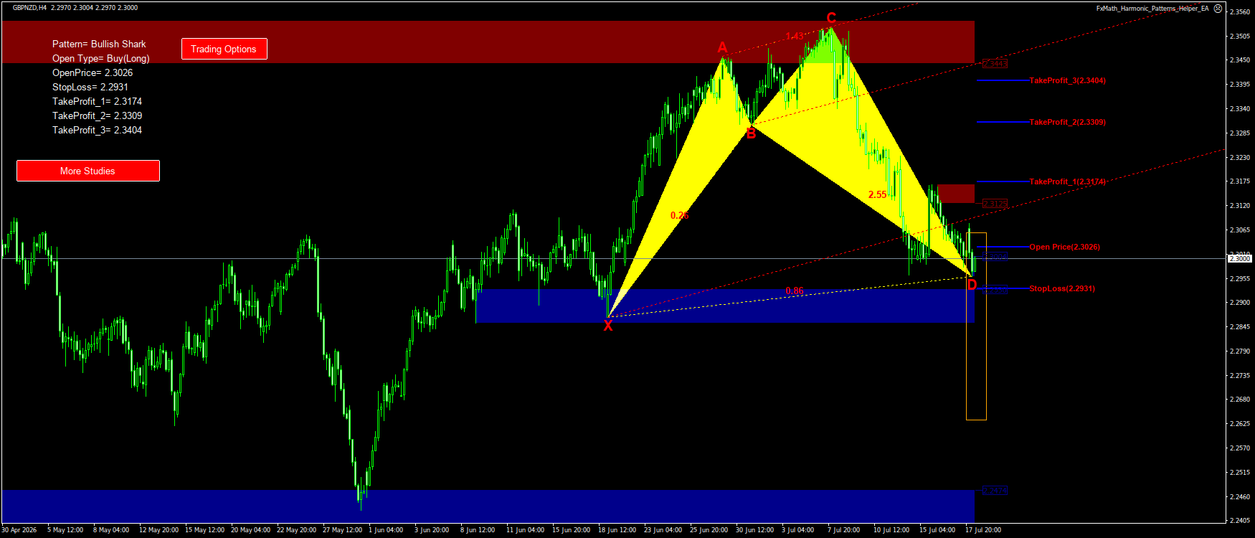The height and width of the screenshot is (538, 1255).
Task: Click the 'TakeProfit_3= 2.3404' info line
Action: 97,130
